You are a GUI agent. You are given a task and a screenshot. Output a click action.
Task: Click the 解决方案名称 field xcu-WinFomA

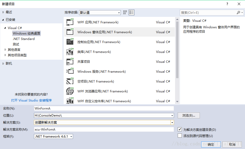104,130
